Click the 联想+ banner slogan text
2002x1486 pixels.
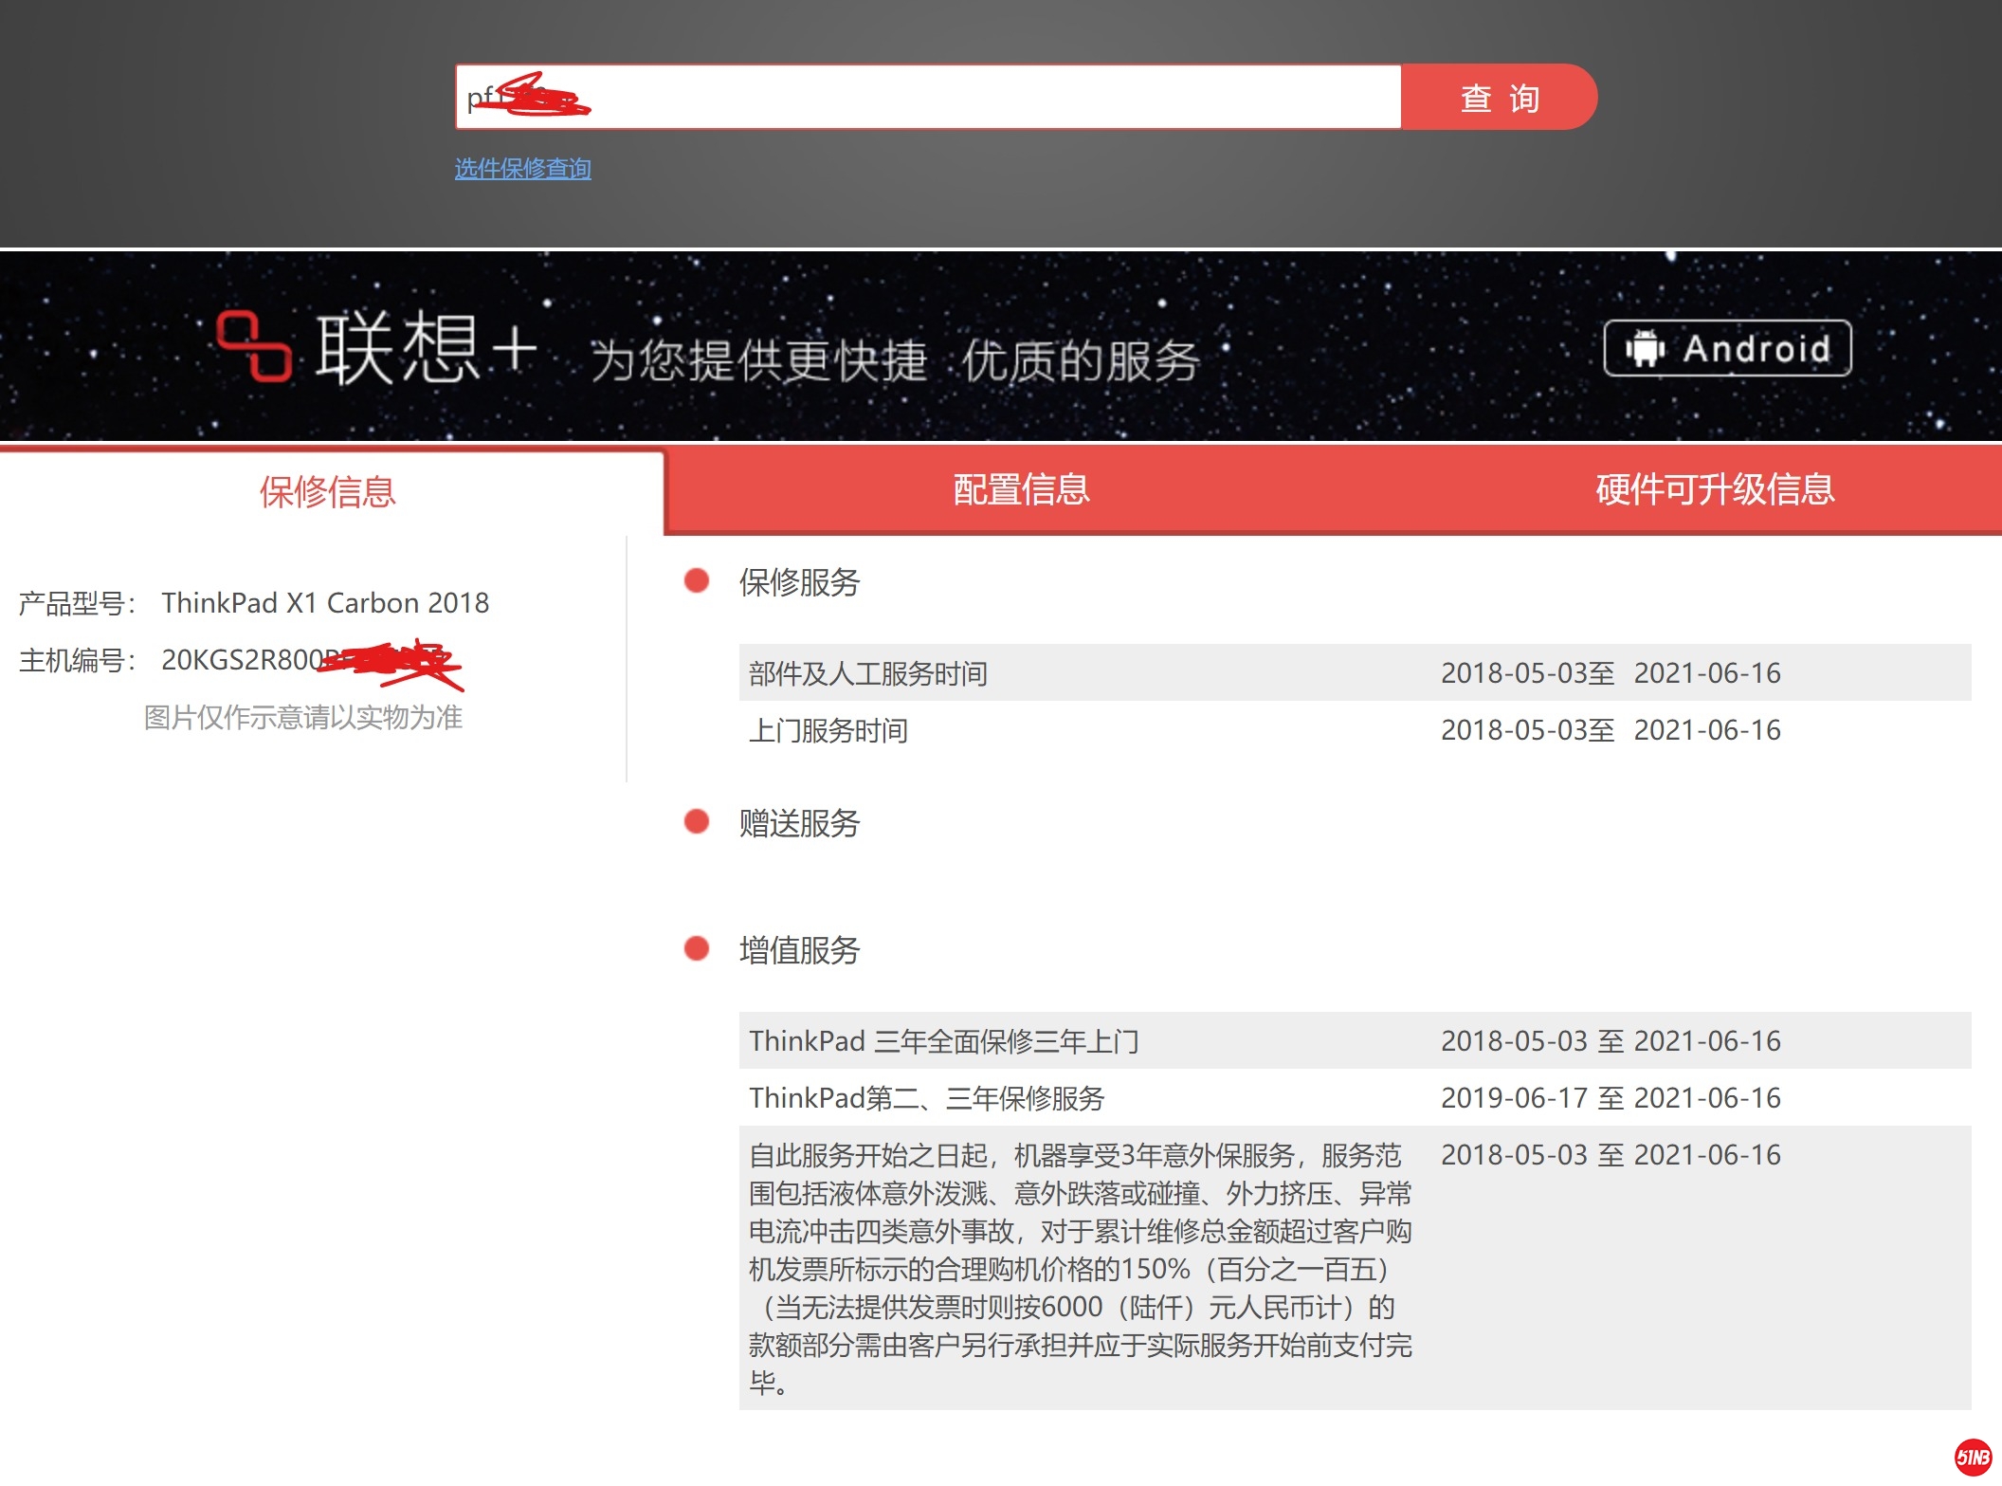coord(895,360)
